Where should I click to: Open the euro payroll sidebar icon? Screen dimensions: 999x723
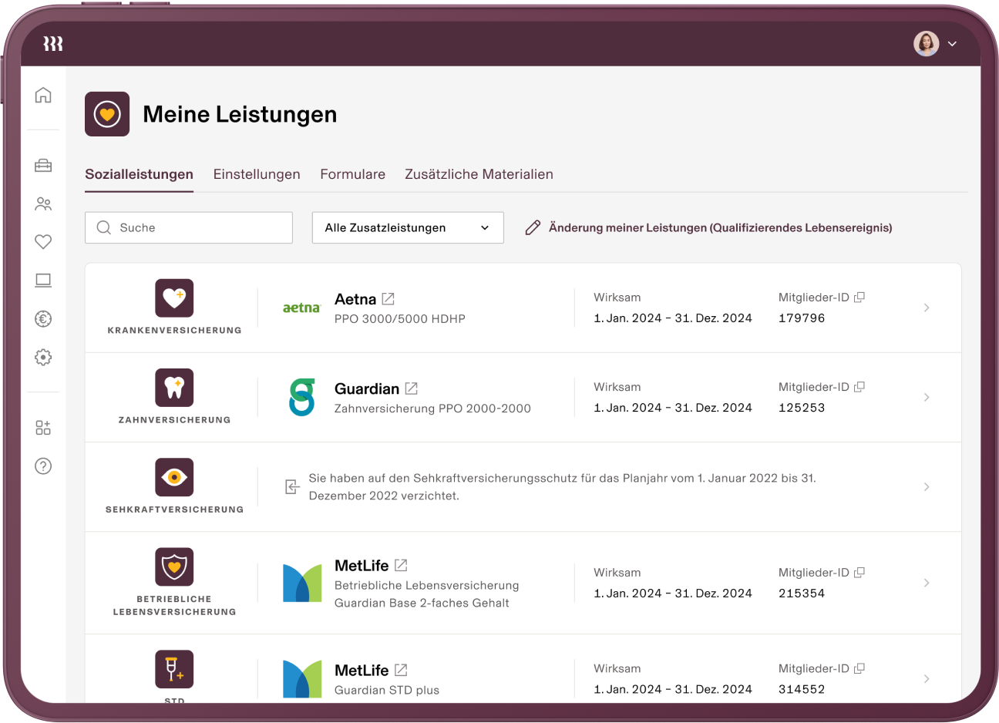click(43, 319)
